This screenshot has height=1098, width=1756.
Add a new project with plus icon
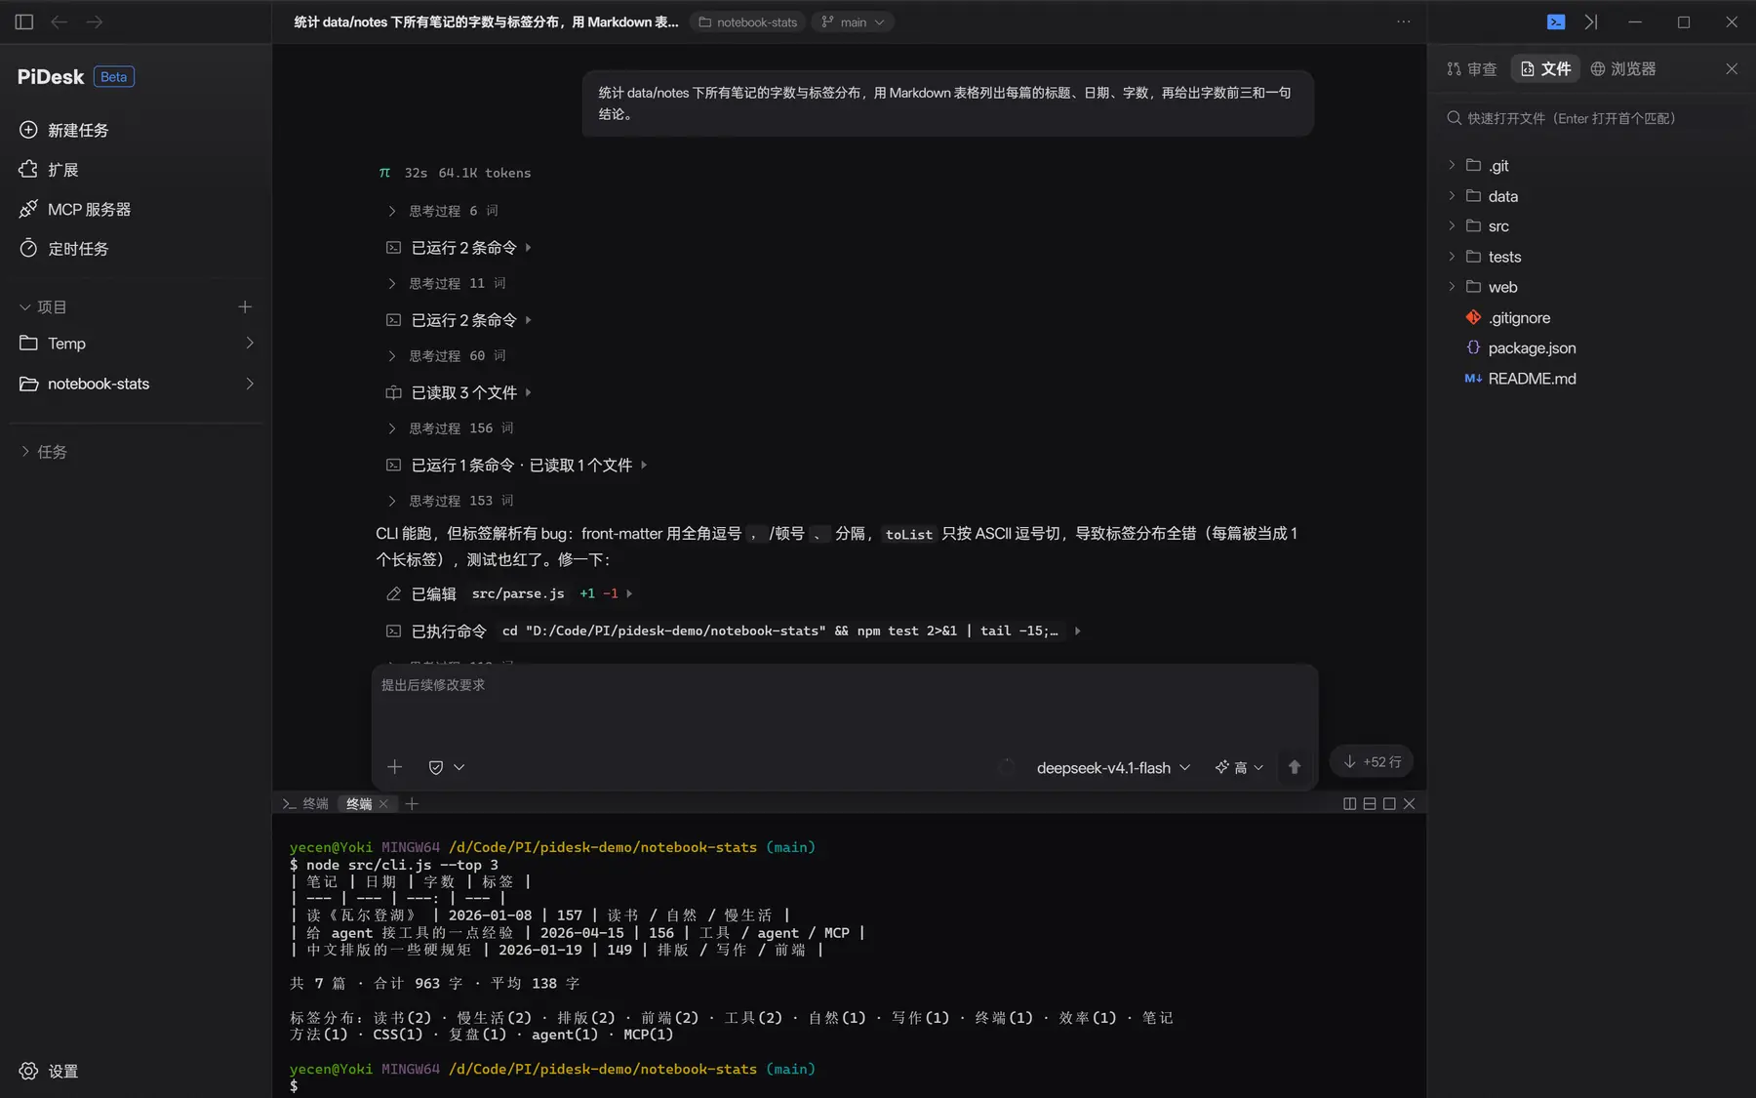pos(245,307)
